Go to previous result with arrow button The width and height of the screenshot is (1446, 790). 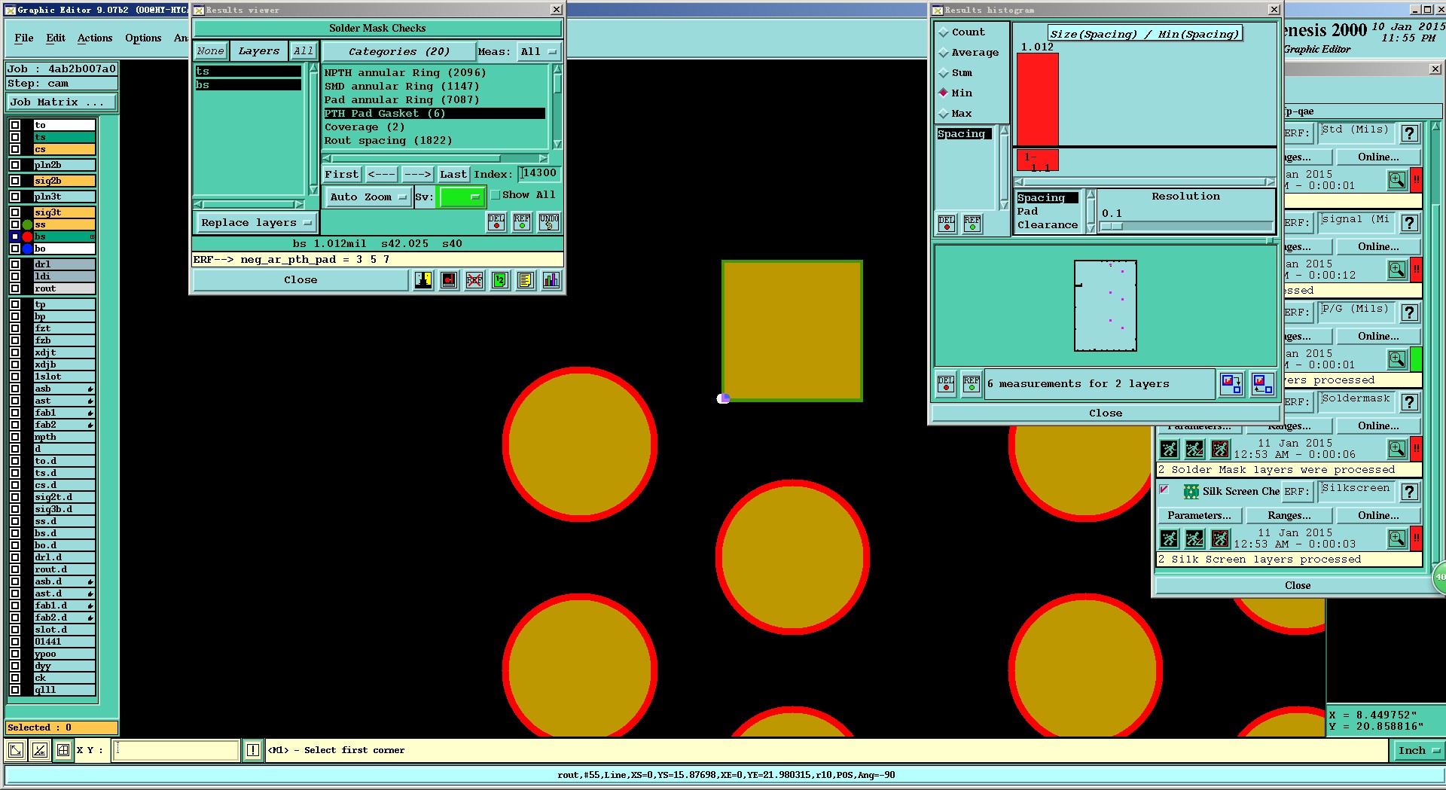pos(381,175)
